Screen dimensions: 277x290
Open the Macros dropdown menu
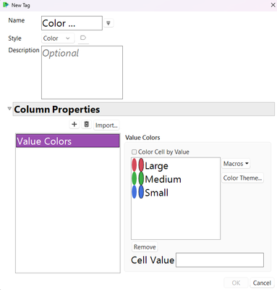coord(236,164)
